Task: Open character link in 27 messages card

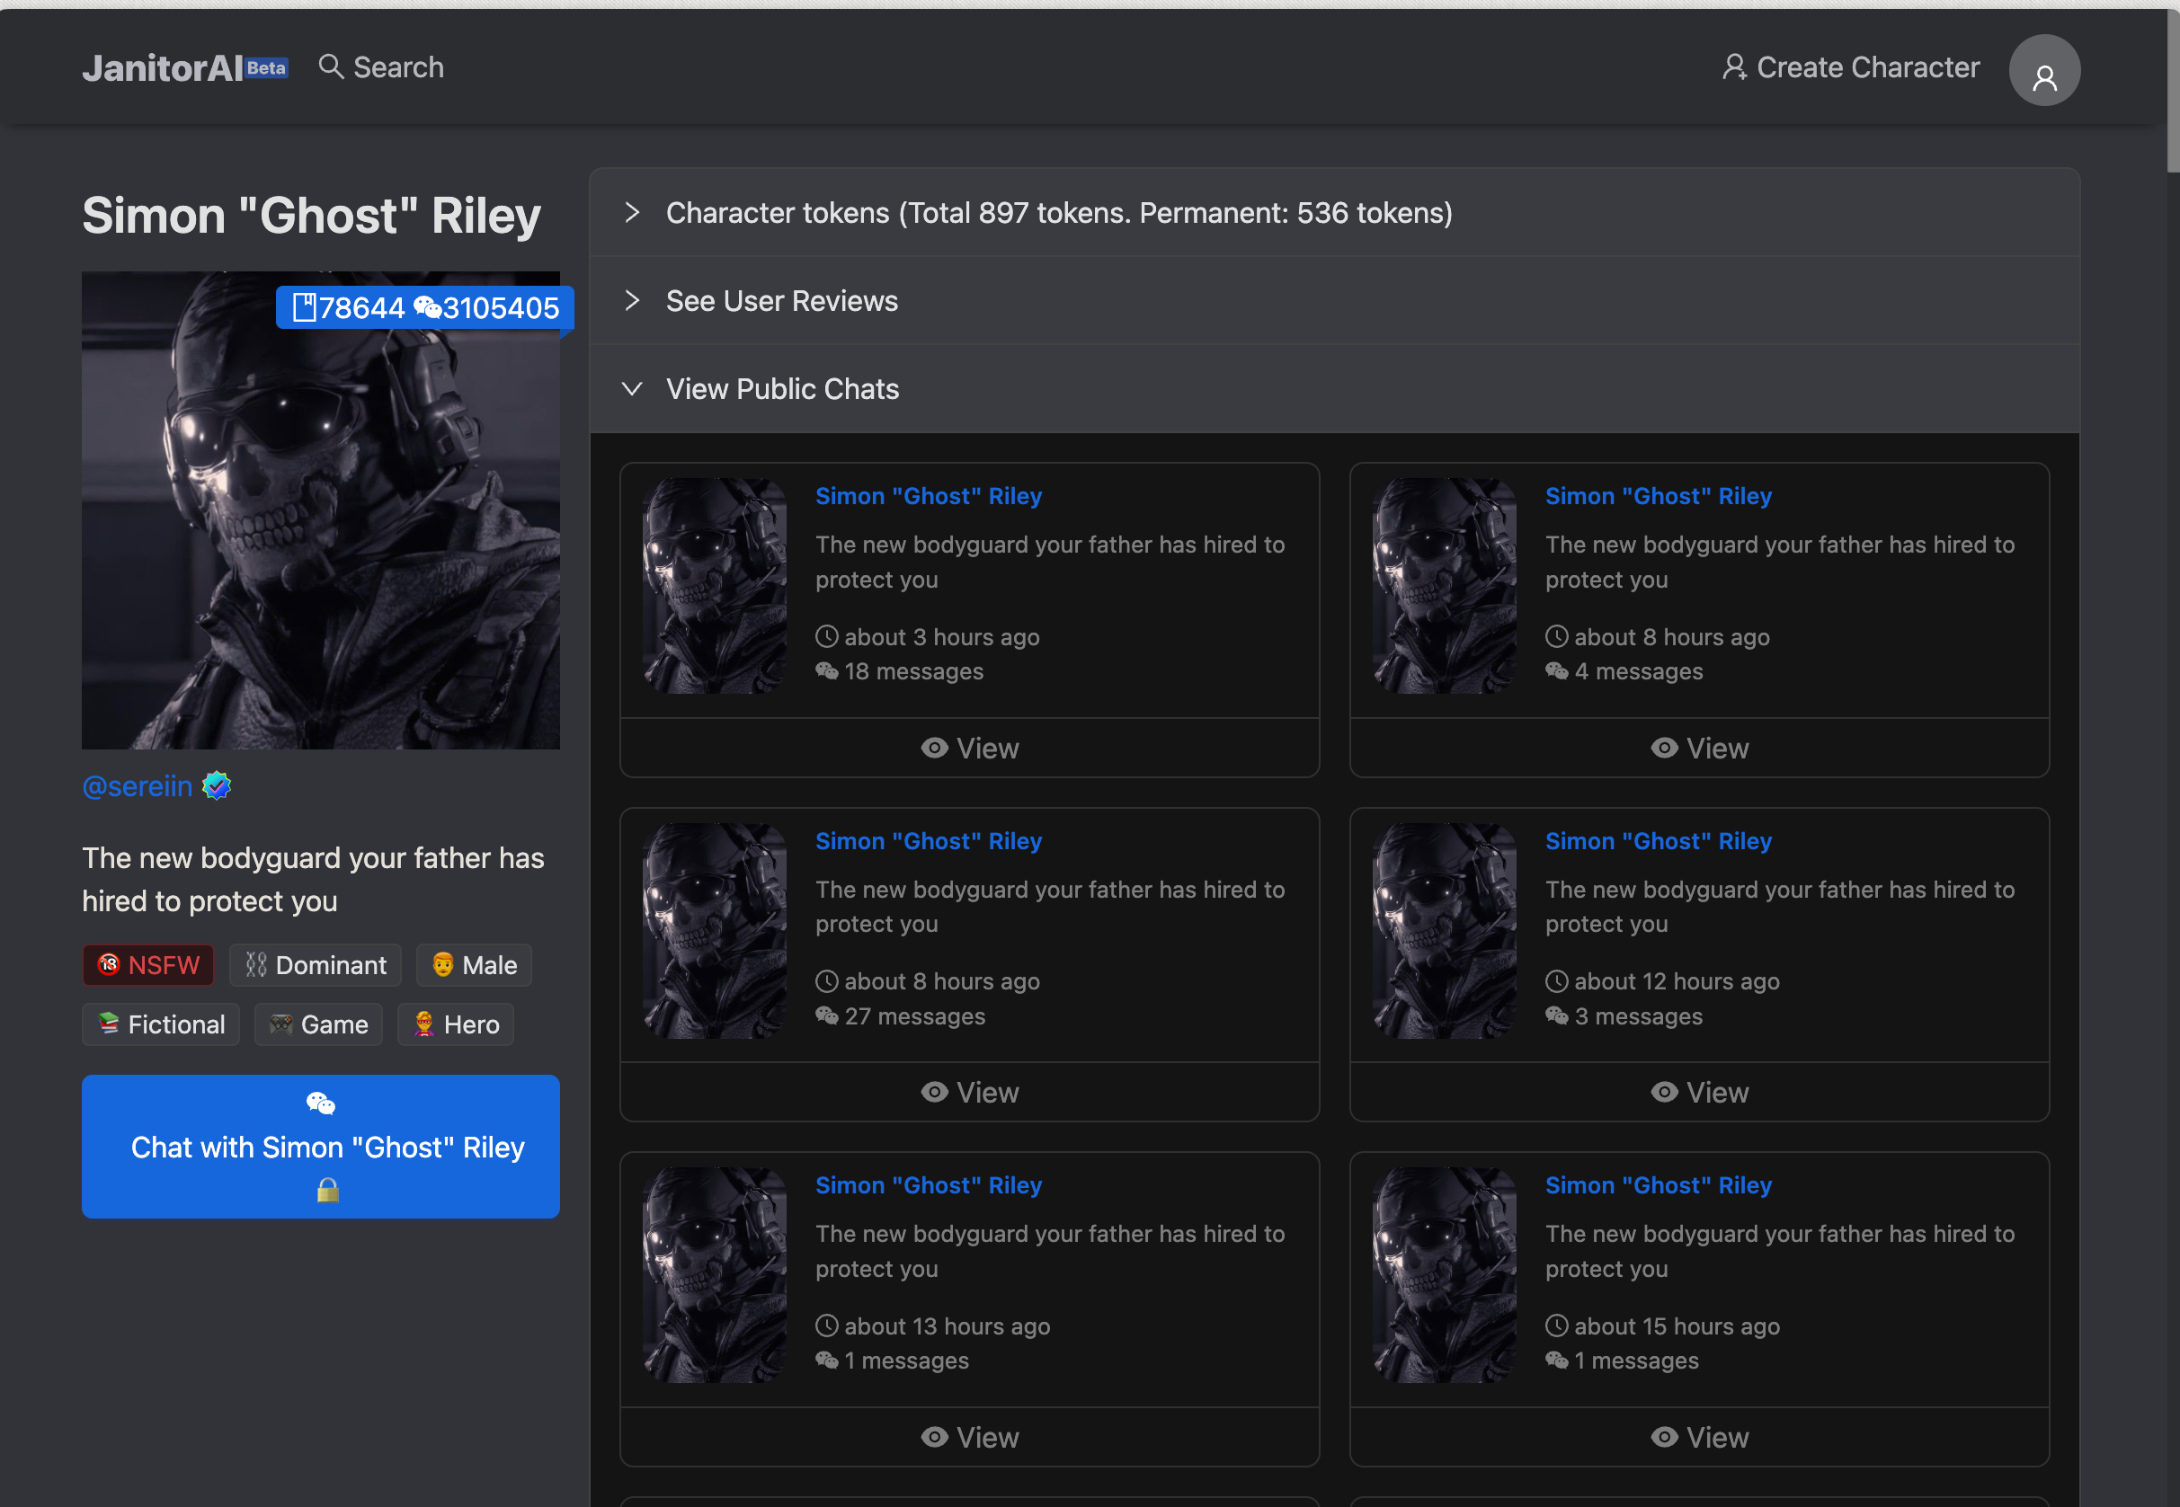Action: [x=929, y=840]
